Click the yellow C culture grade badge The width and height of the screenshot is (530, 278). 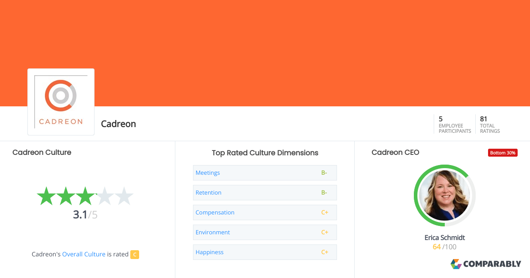point(135,254)
